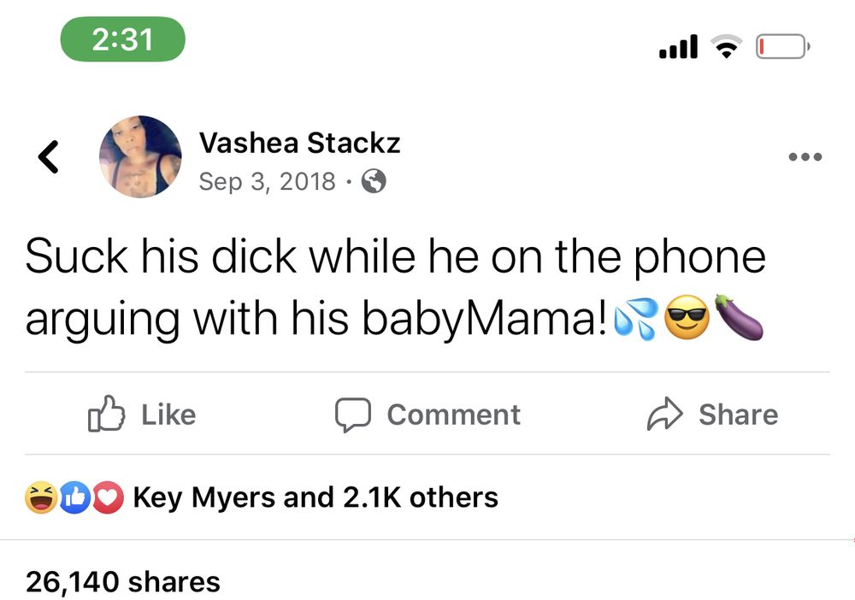The image size is (855, 600).
Task: Click the laughing Haha reaction icon
Action: pyautogui.click(x=41, y=497)
